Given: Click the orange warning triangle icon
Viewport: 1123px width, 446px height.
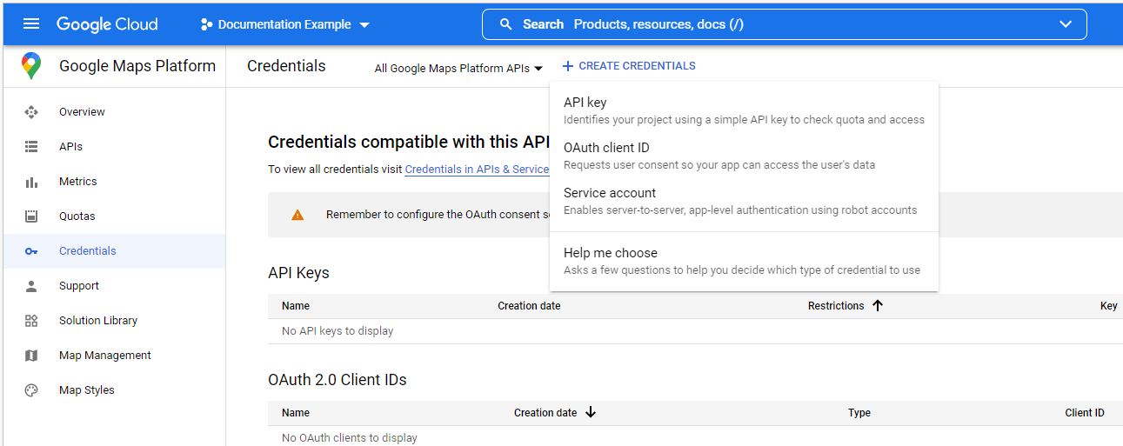Looking at the screenshot, I should [x=297, y=215].
